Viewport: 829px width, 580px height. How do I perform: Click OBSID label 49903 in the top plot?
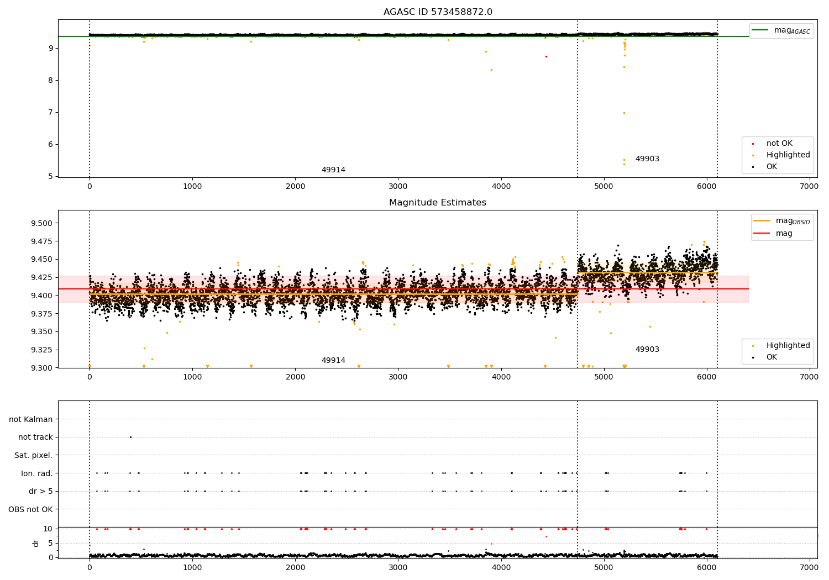[647, 159]
